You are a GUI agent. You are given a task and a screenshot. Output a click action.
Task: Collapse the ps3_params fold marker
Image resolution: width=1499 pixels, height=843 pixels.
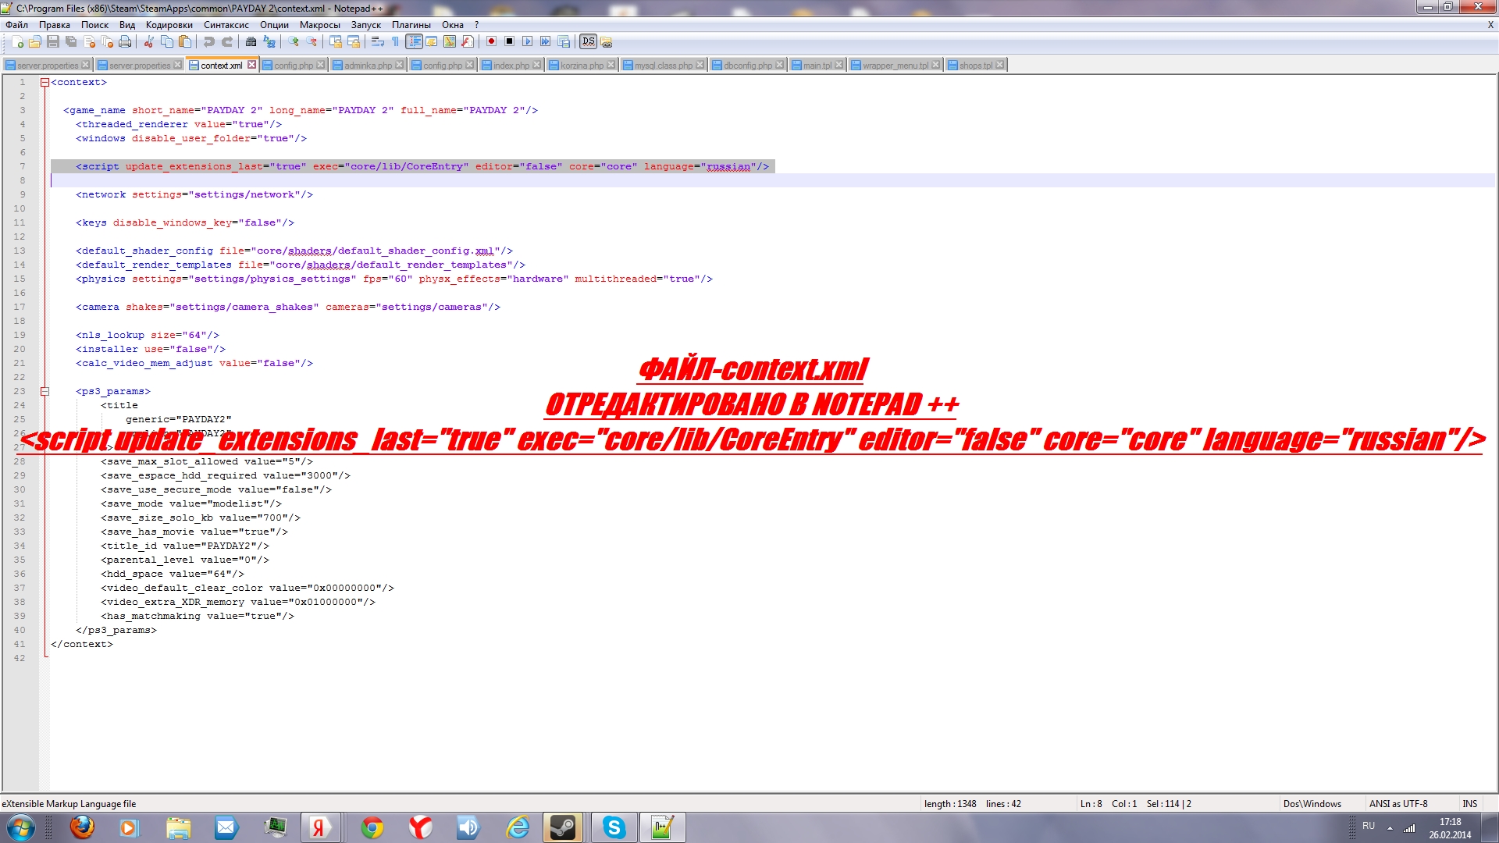[x=45, y=392]
